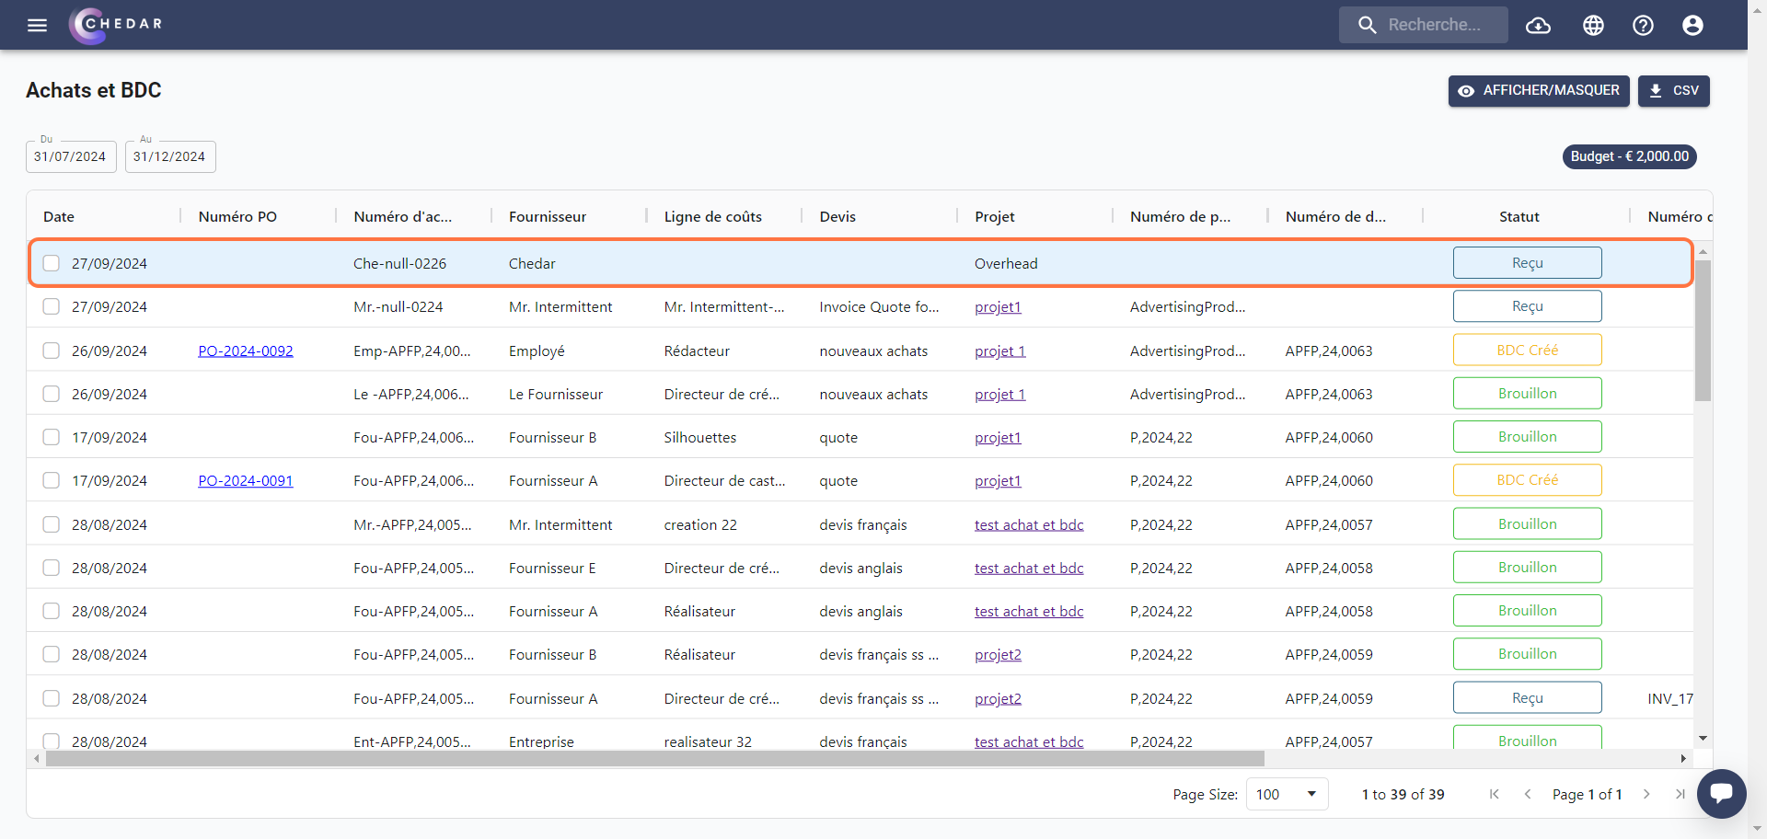Tick checkbox for Fournisseur E row
The width and height of the screenshot is (1767, 839).
(52, 568)
